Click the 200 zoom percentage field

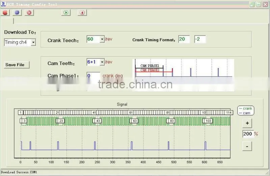coord(248,134)
